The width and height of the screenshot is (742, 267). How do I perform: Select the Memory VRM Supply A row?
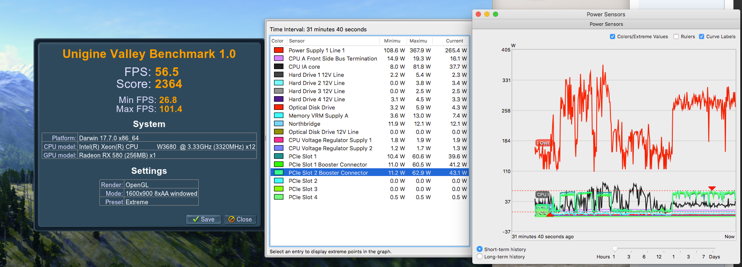point(369,115)
